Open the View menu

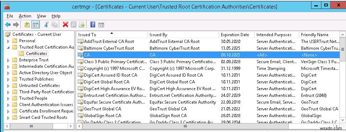(x=41, y=16)
